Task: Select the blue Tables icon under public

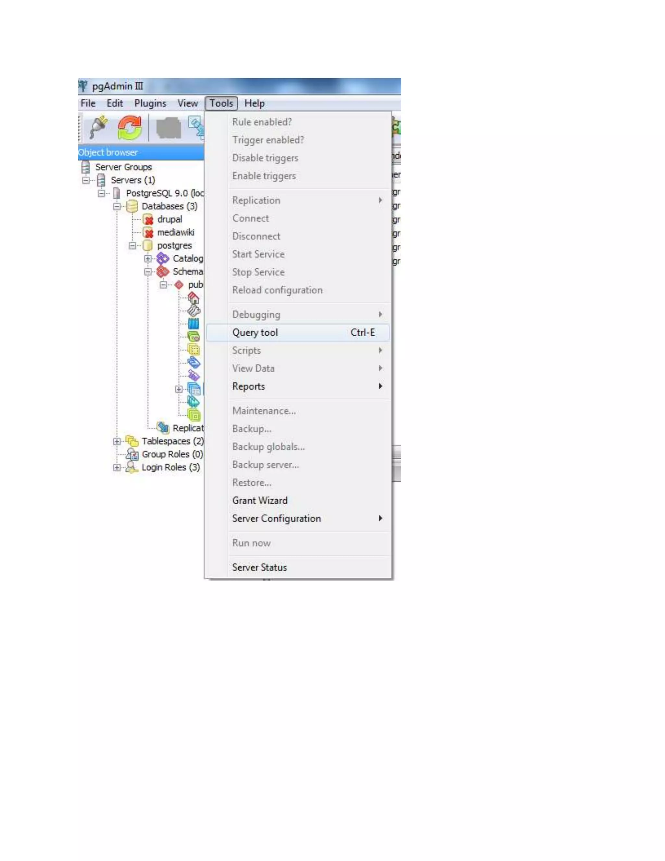Action: pyautogui.click(x=194, y=389)
